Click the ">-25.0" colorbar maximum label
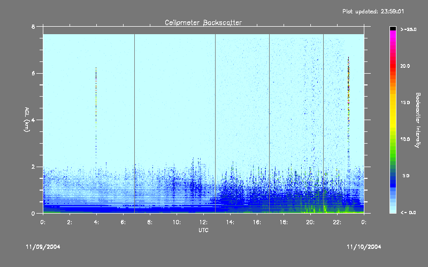The height and width of the screenshot is (267, 428). tap(408, 29)
